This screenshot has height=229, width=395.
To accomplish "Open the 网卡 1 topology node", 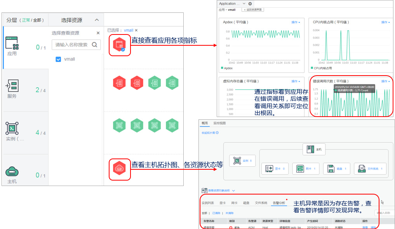I will click(306, 169).
